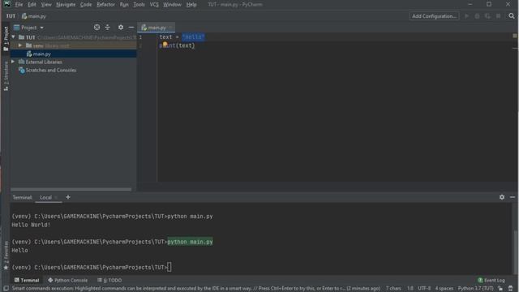Select Scratches and Consoles item
519x292 pixels.
(47, 71)
